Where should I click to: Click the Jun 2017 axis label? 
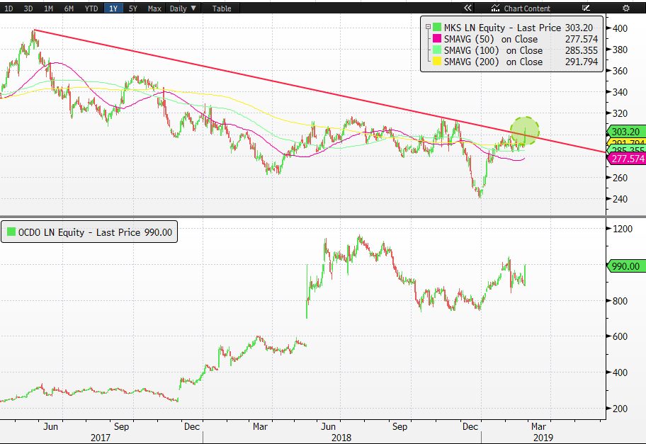point(50,426)
